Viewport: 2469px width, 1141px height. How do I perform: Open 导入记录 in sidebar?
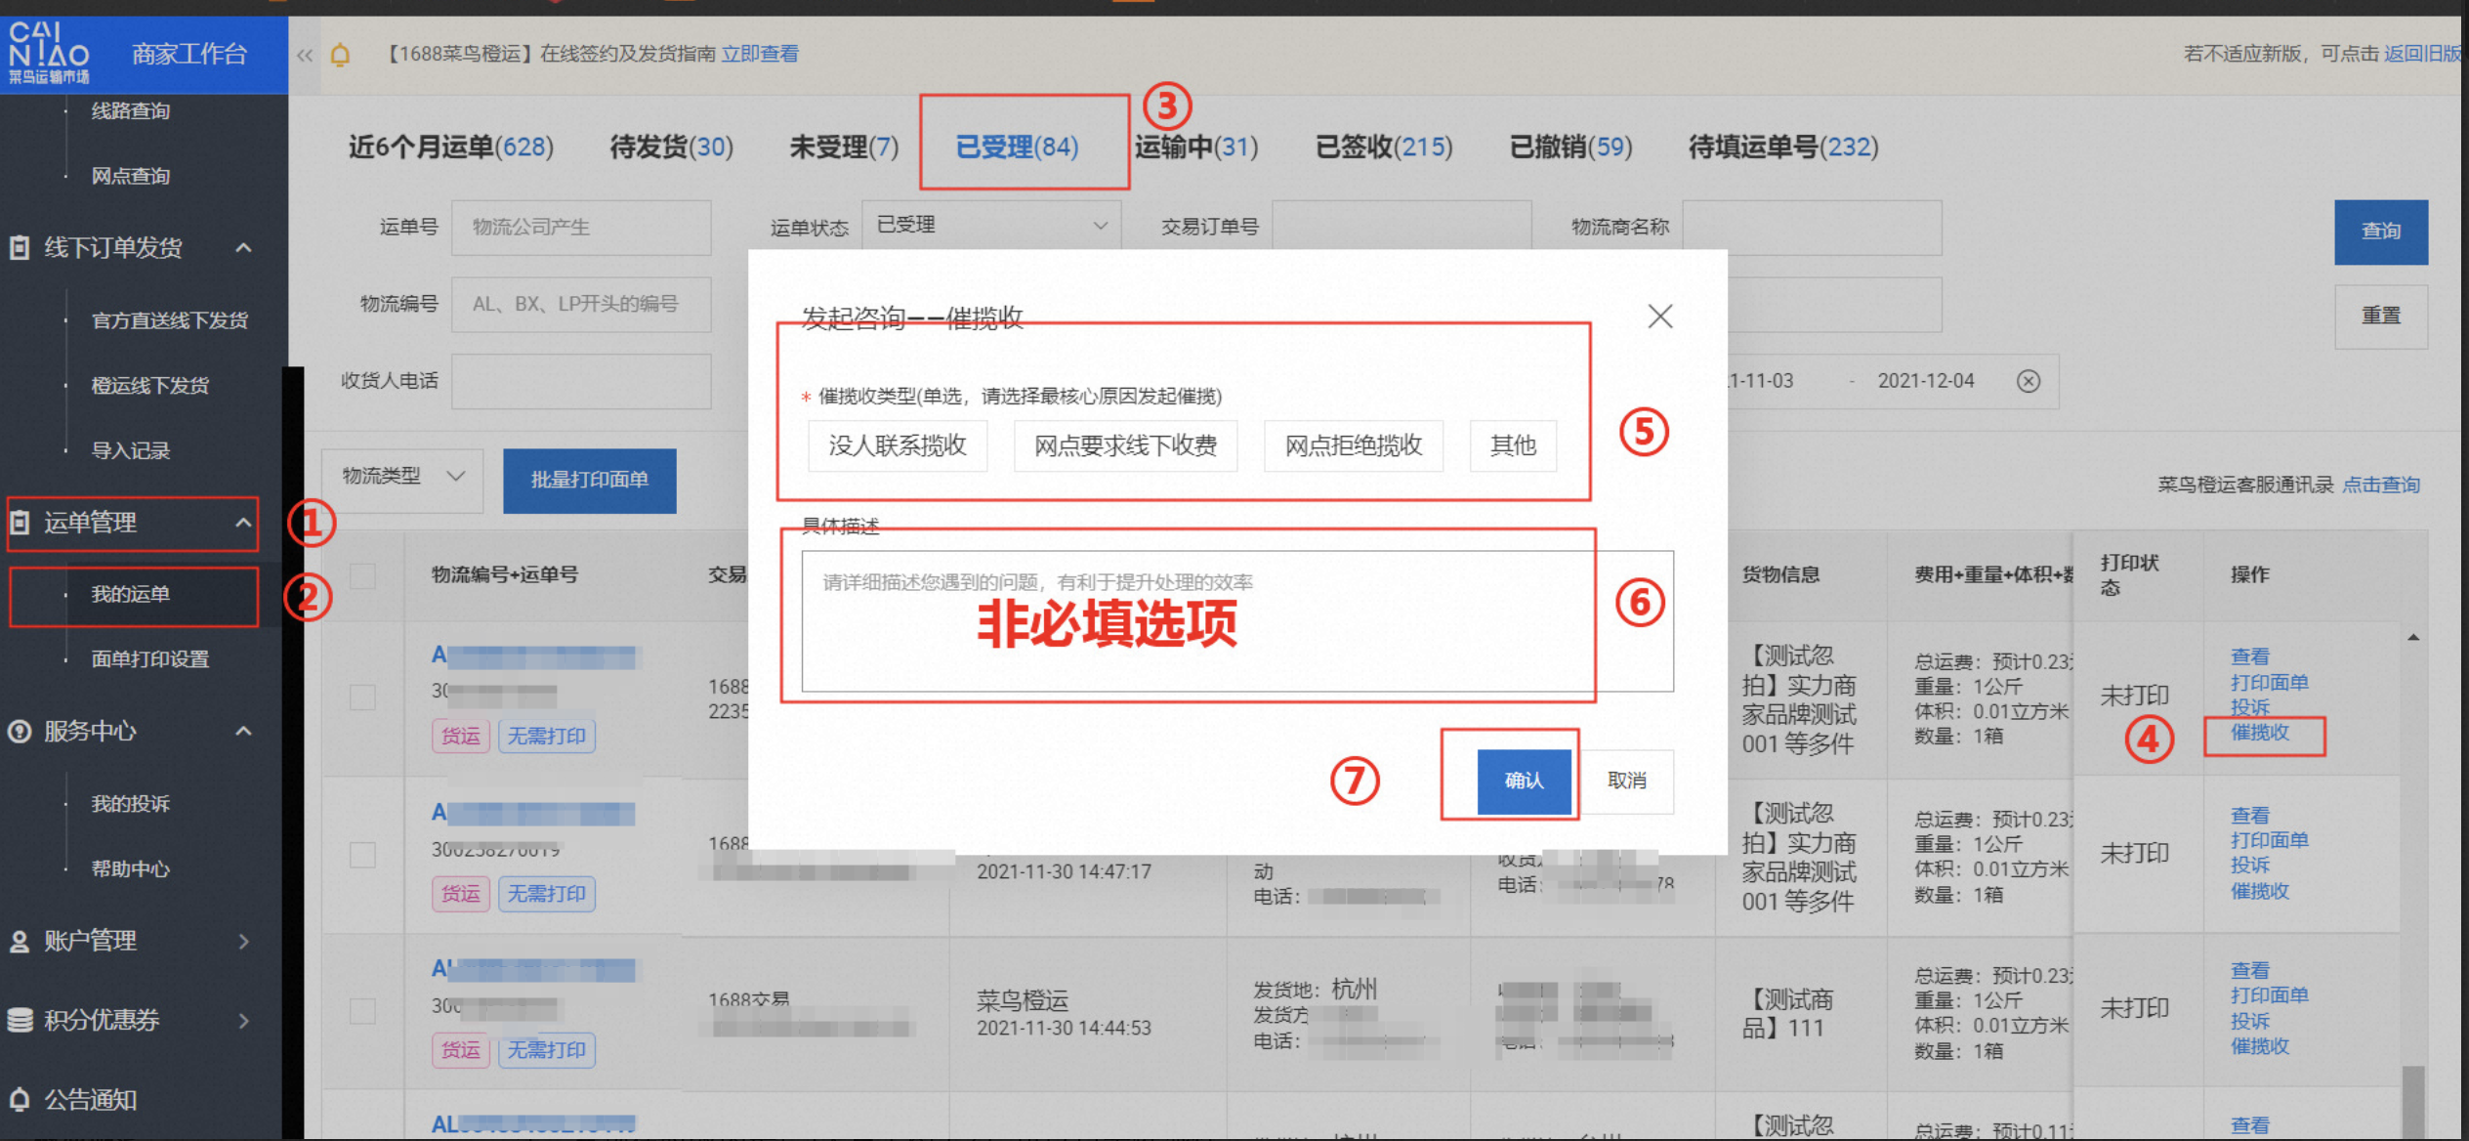tap(130, 451)
